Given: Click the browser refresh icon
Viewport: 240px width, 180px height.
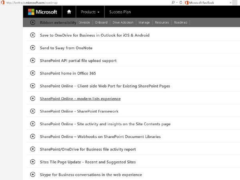Looking at the screenshot, I should (x=181, y=2).
